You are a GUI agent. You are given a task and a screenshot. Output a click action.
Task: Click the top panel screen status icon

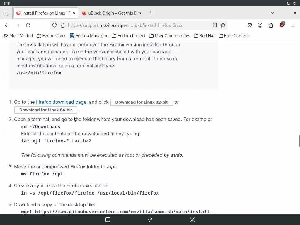point(289,4)
